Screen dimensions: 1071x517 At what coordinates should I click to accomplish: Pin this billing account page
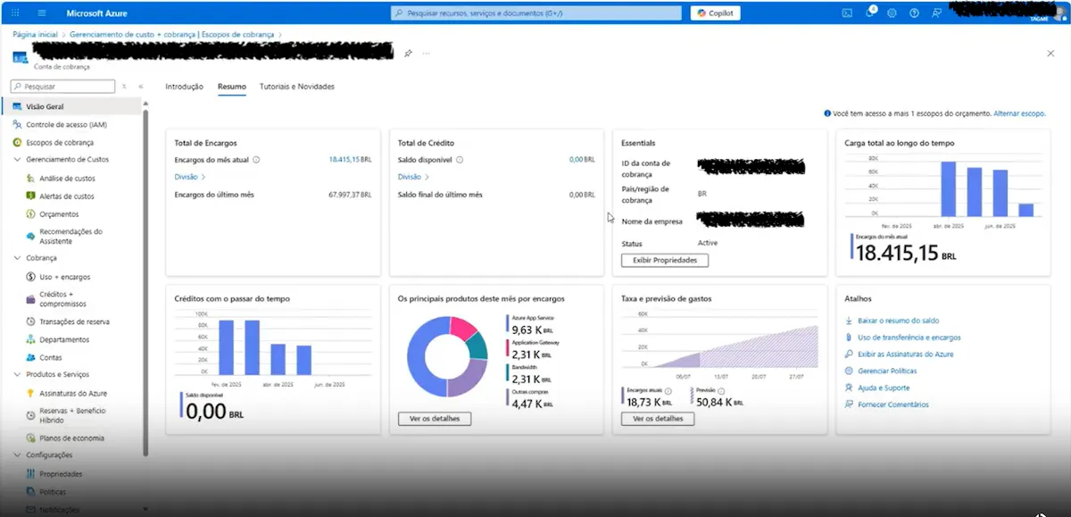point(408,54)
